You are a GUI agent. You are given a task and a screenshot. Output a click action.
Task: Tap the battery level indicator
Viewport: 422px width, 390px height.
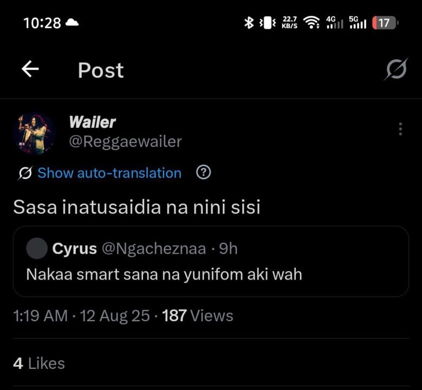[x=385, y=23]
